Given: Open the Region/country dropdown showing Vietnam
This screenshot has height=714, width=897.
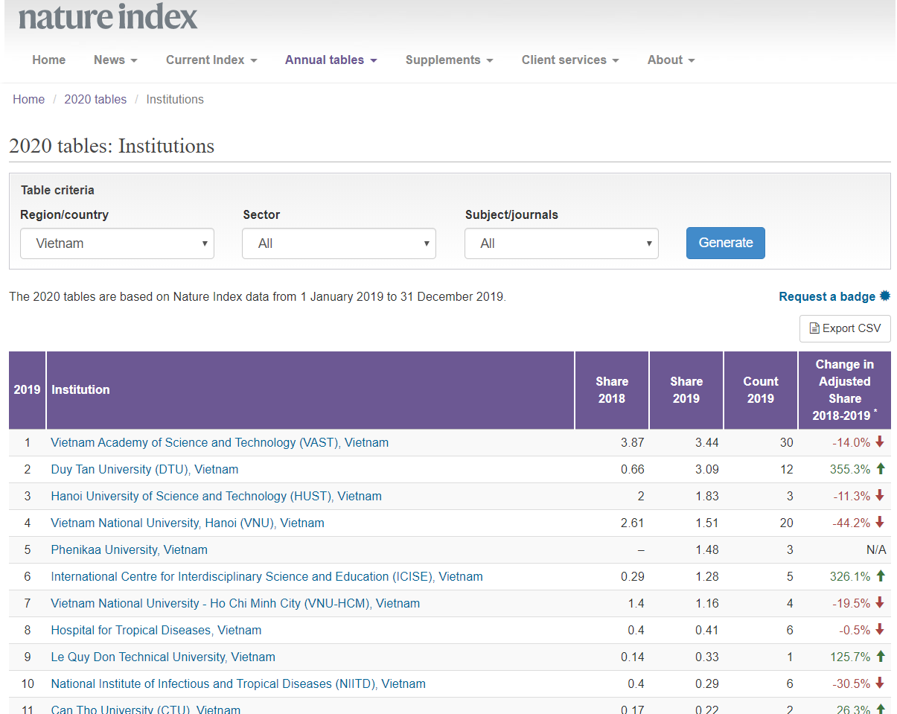Looking at the screenshot, I should pyautogui.click(x=117, y=243).
